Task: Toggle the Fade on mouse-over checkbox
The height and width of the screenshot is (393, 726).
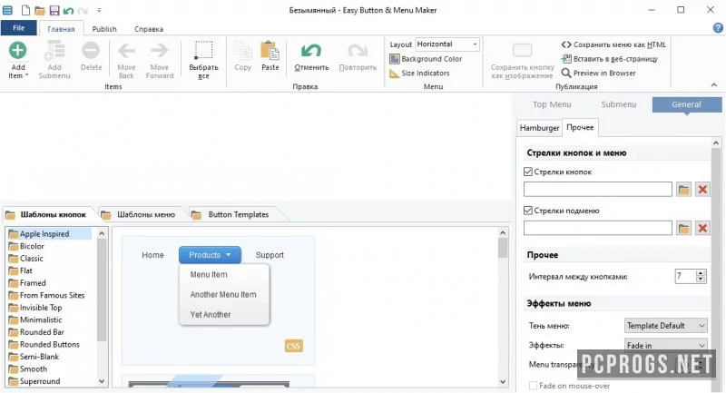Action: [533, 386]
